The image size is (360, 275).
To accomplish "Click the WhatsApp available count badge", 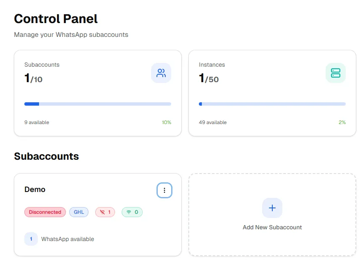I will [31, 239].
